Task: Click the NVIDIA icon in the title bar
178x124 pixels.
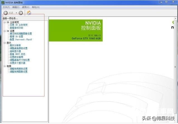Action: (x=3, y=3)
